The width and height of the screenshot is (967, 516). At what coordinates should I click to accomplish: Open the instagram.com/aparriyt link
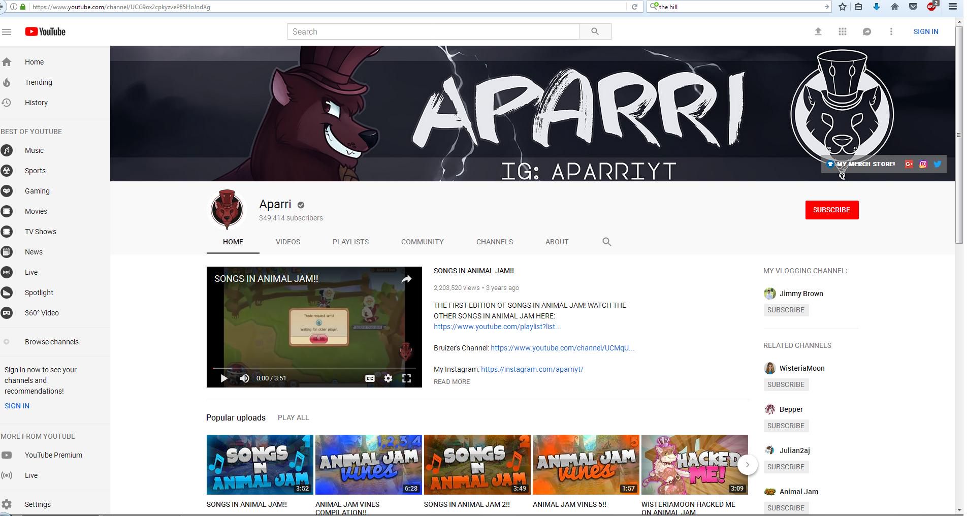(x=532, y=369)
